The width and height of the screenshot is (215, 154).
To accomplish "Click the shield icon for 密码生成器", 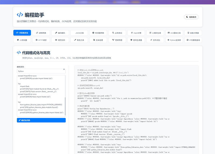I will click(x=131, y=40).
